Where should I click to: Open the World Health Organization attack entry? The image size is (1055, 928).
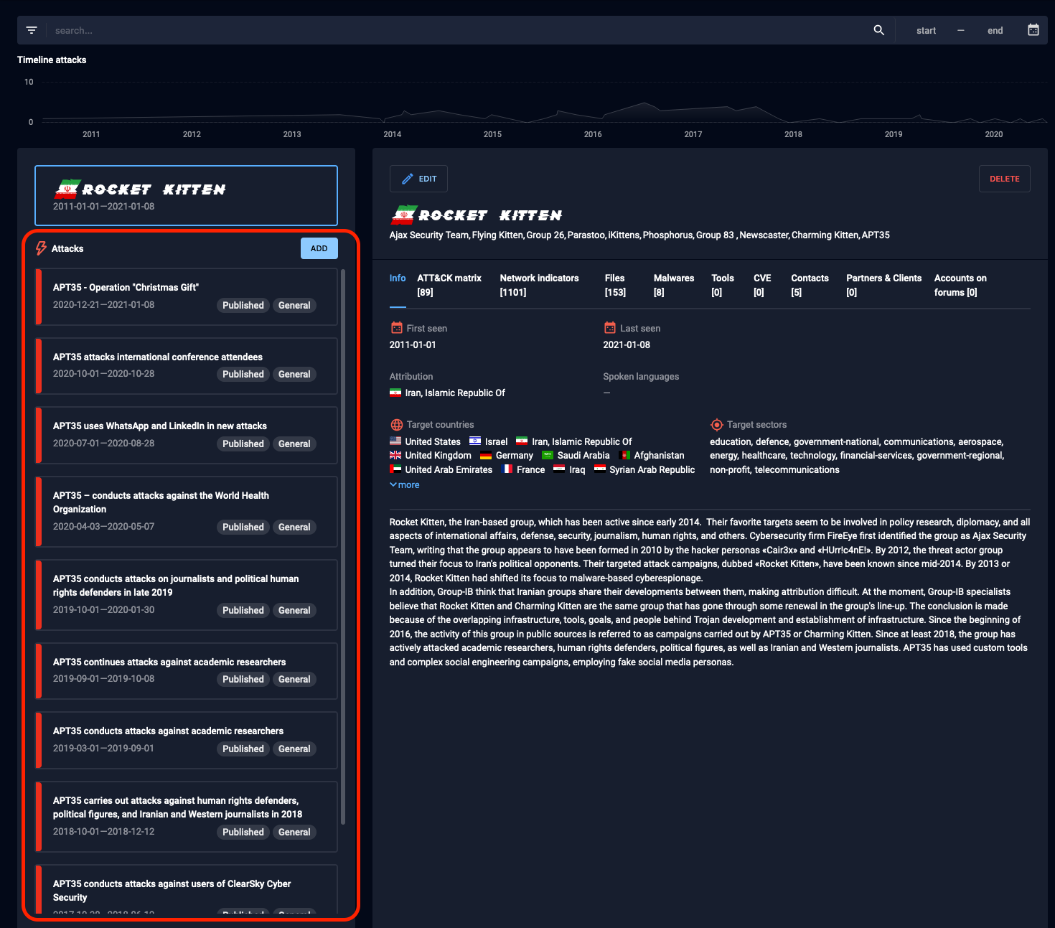[x=187, y=512]
